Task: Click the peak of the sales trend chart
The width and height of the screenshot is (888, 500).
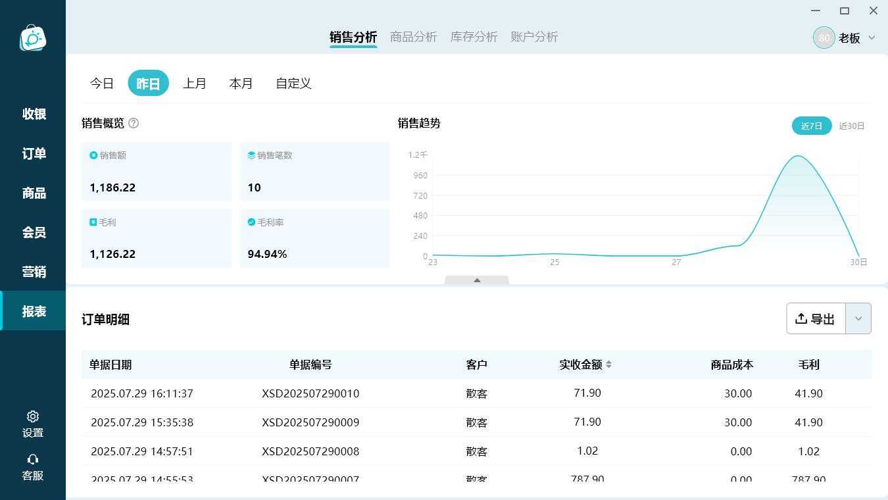Action: pos(798,156)
